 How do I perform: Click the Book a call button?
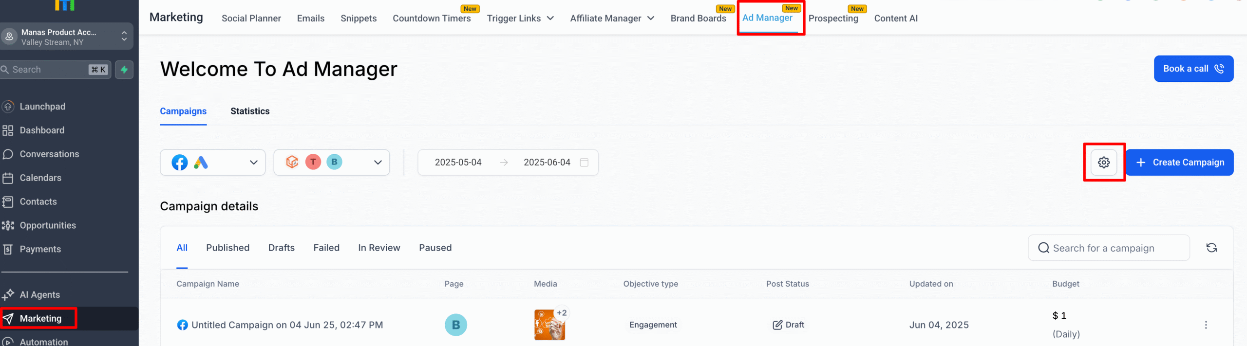pyautogui.click(x=1193, y=69)
